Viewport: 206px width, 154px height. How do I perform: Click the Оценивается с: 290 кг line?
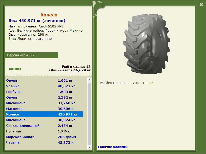click(29, 35)
